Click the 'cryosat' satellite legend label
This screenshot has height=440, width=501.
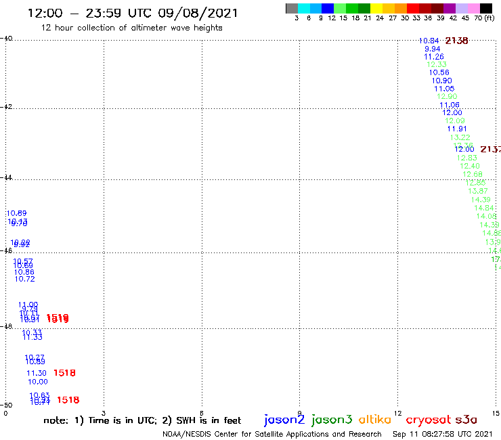[x=428, y=420]
